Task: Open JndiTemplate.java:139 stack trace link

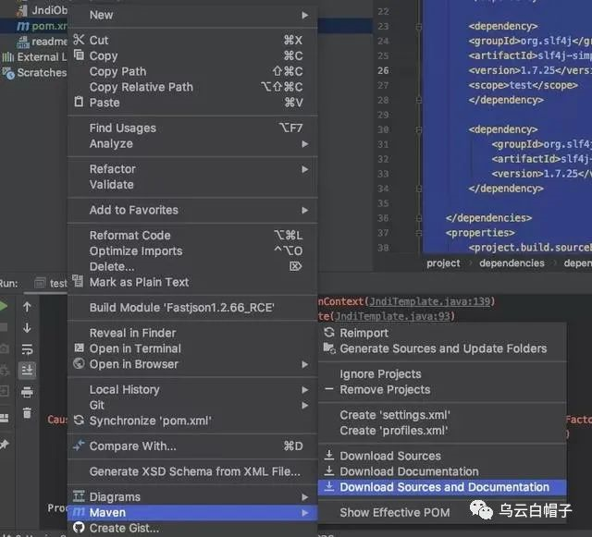Action: pyautogui.click(x=429, y=301)
